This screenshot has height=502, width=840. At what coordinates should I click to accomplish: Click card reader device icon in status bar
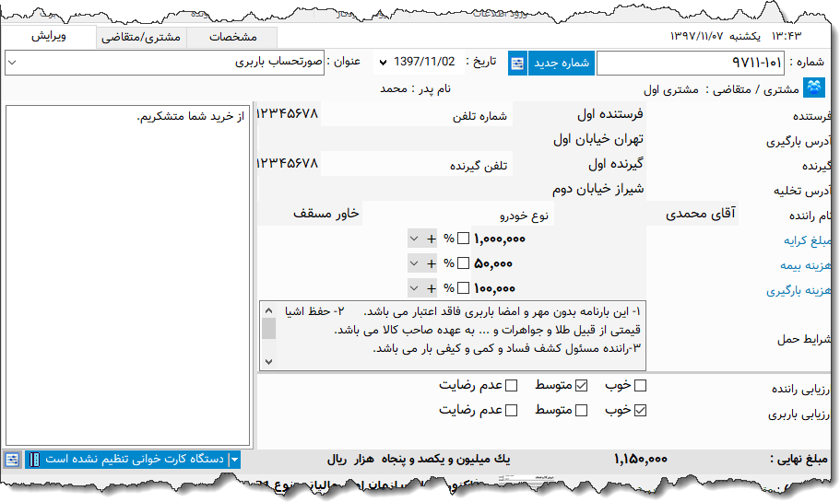point(34,460)
